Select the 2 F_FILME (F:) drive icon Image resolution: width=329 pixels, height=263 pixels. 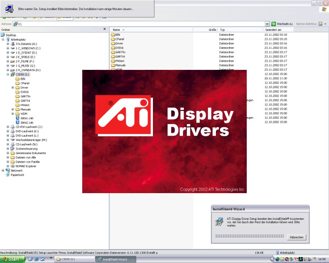coord(13,62)
